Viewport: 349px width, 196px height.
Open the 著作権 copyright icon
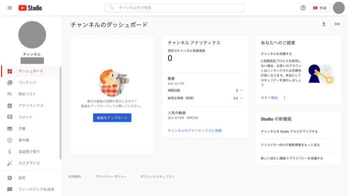coord(9,140)
